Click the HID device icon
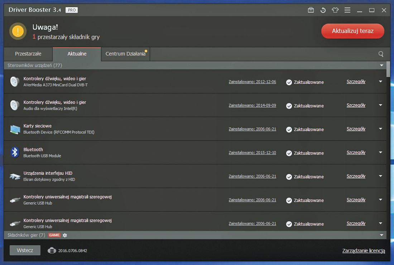394x265 pixels. click(x=15, y=176)
